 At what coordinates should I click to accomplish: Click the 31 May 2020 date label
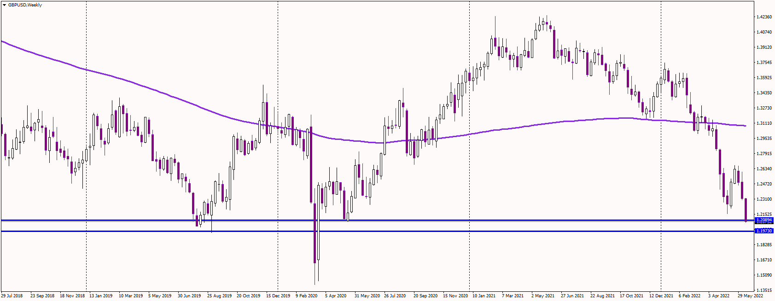coord(367,296)
